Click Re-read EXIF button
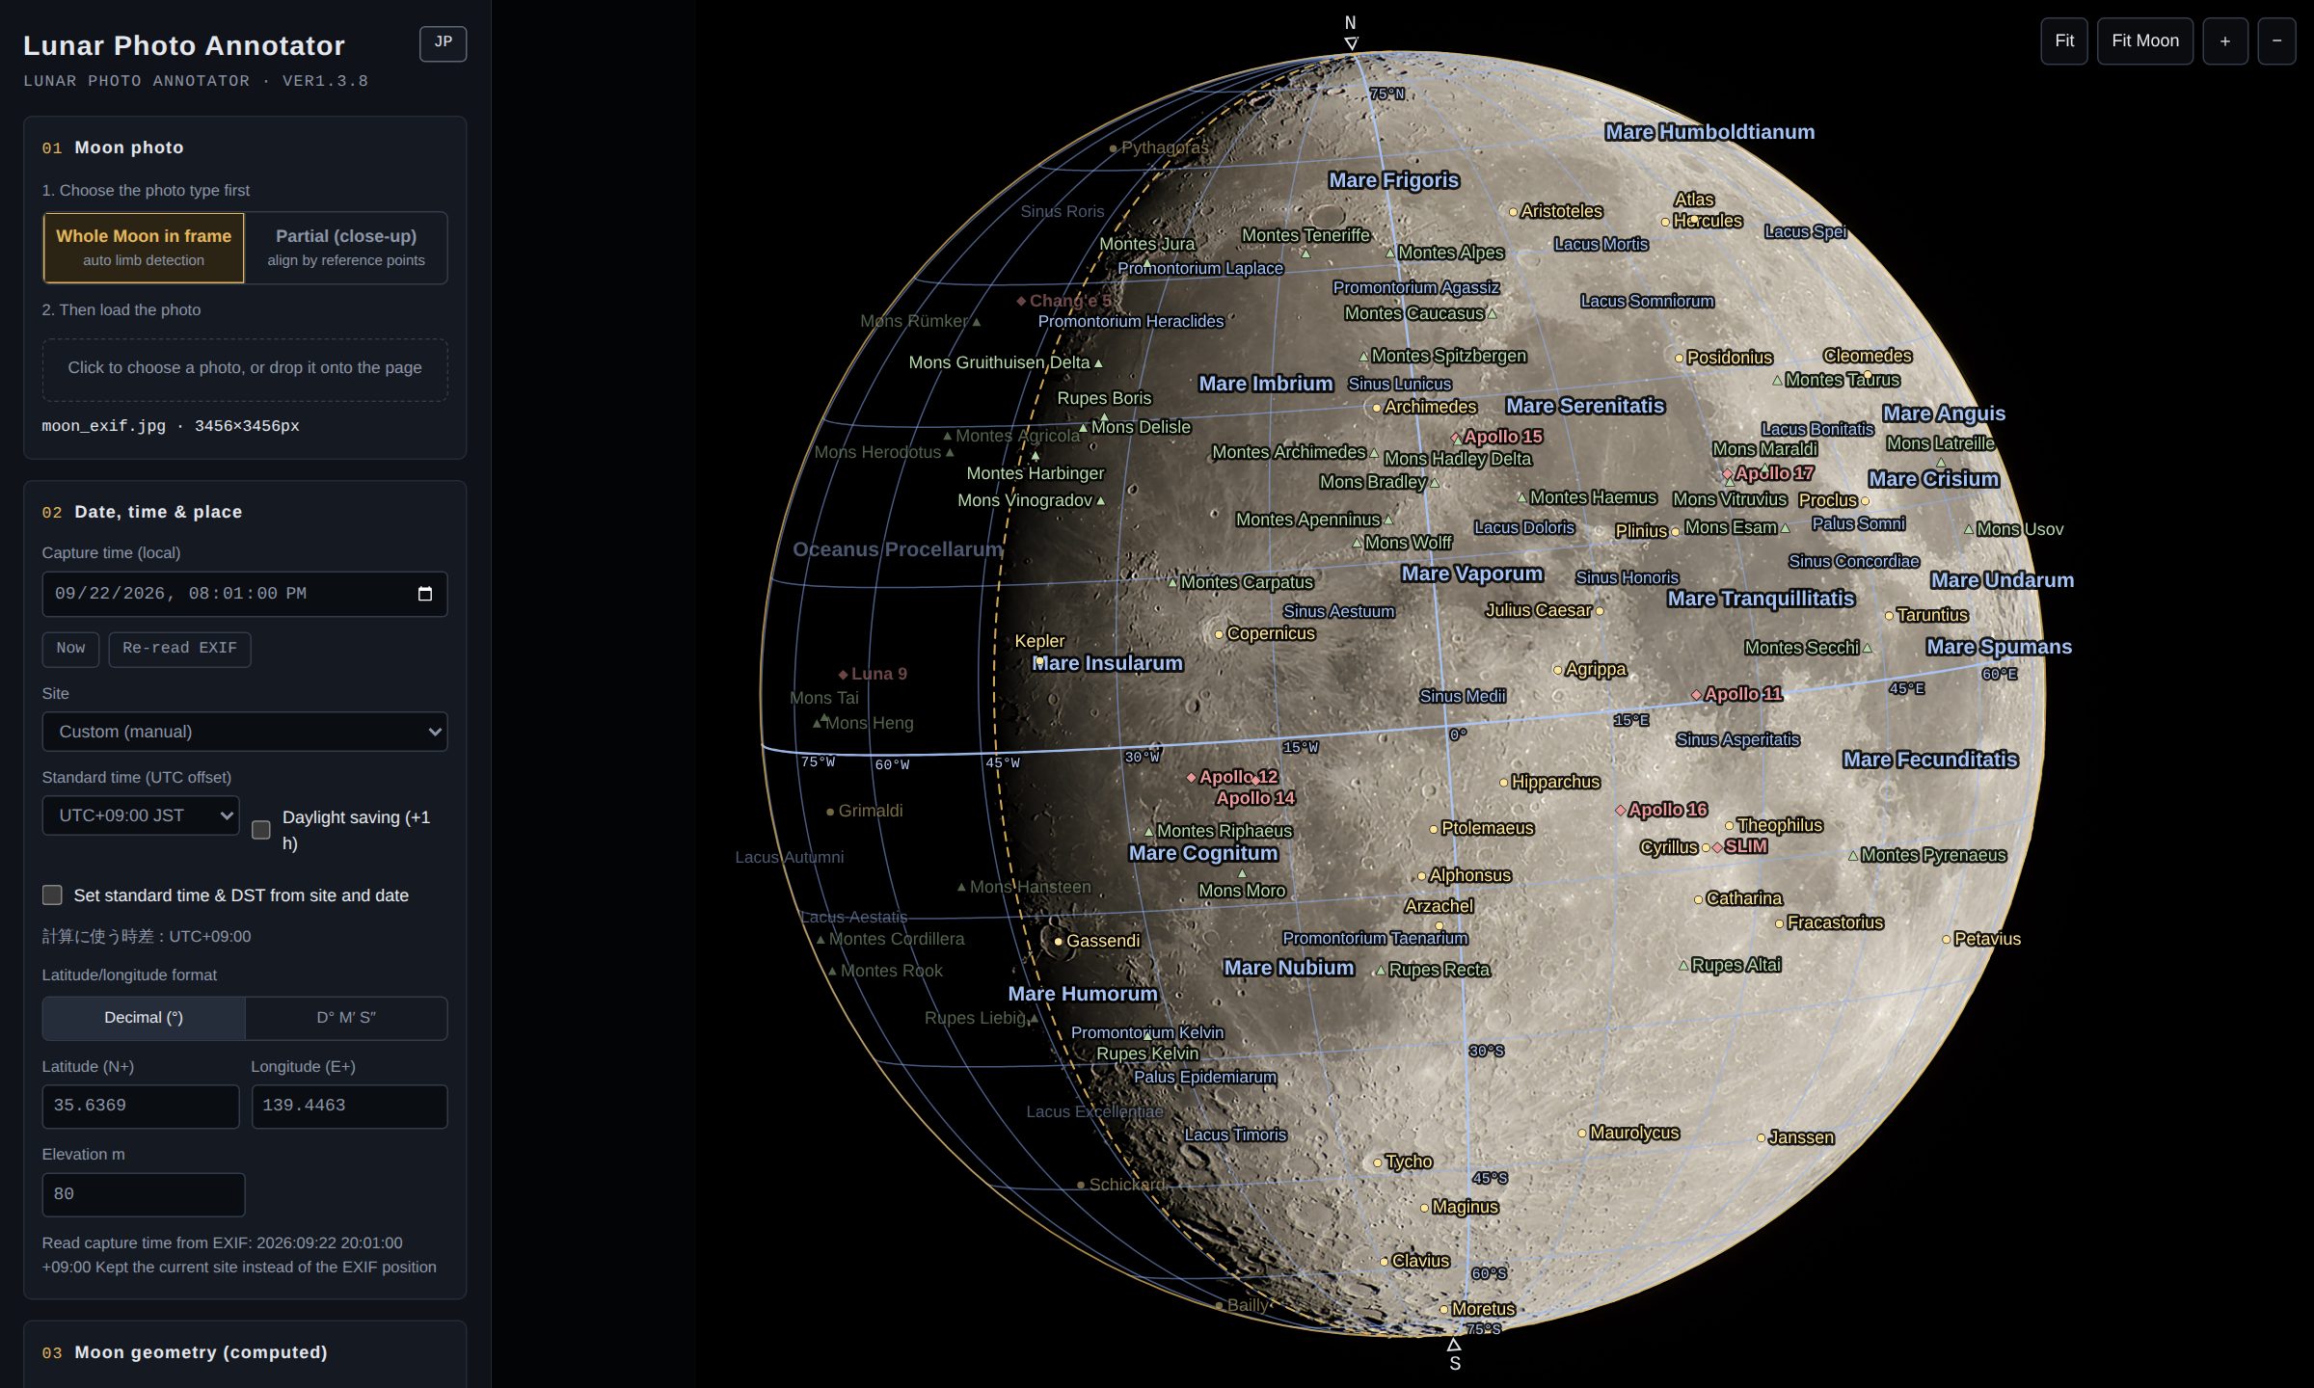This screenshot has height=1388, width=2314. tap(179, 649)
